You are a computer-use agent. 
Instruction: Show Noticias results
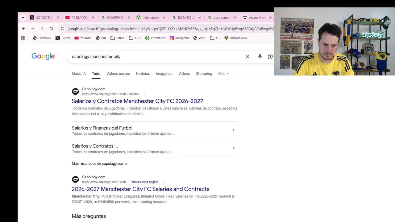pyautogui.click(x=143, y=74)
